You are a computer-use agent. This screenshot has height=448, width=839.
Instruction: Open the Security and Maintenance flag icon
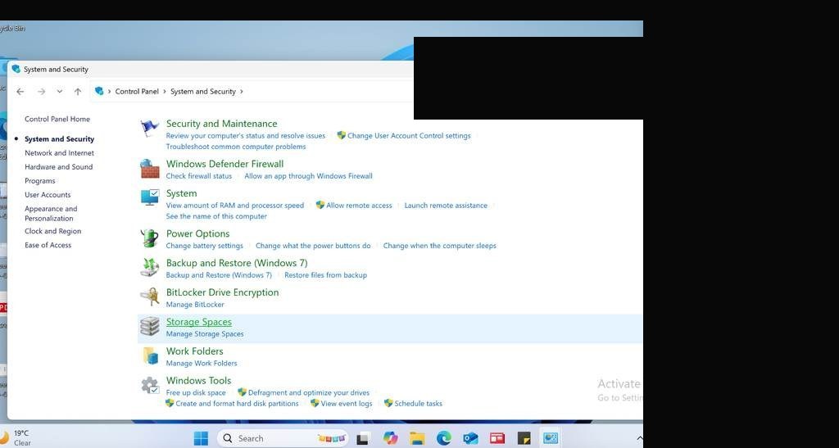click(x=149, y=129)
